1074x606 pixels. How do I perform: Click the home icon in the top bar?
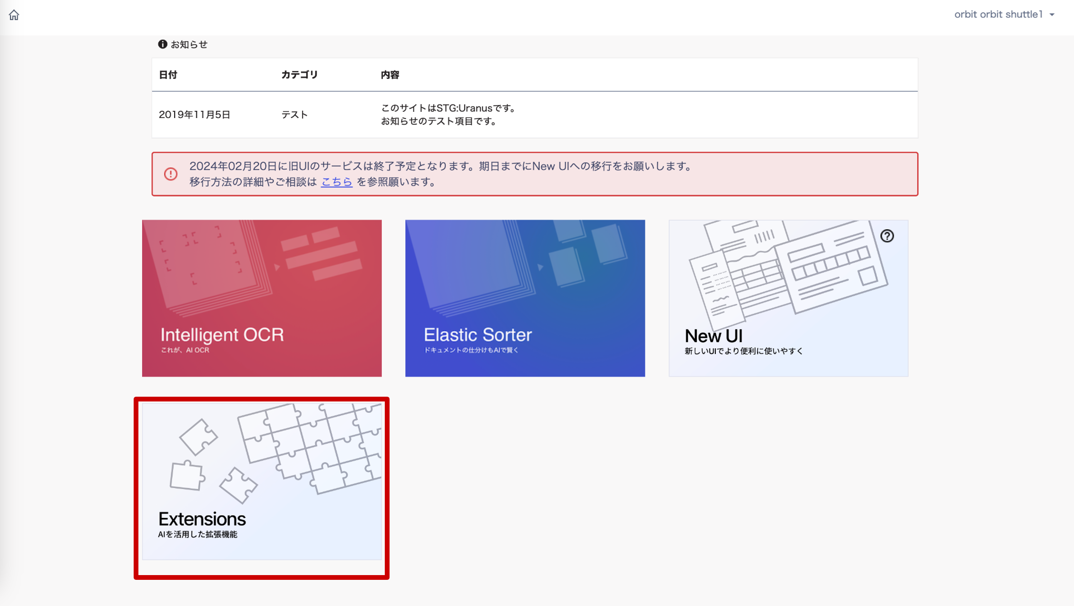click(x=14, y=15)
